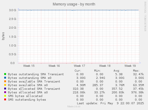Image resolution: width=148 pixels, height=110 pixels.
Task: Click the purple Bytes allocated SMA s0 swatch
Action: [5, 92]
